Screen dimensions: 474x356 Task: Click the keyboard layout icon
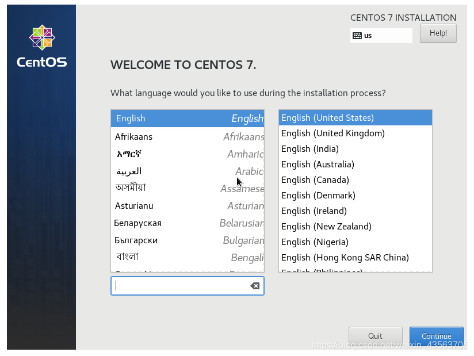357,36
